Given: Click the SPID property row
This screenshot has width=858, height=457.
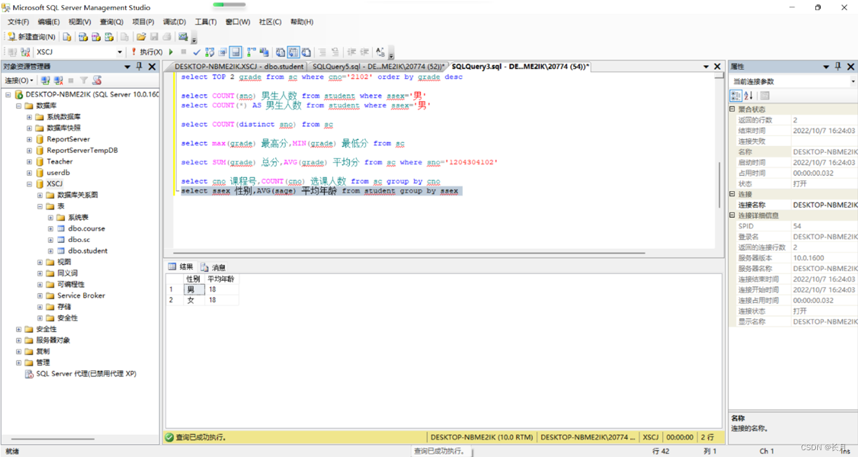Looking at the screenshot, I should point(794,226).
